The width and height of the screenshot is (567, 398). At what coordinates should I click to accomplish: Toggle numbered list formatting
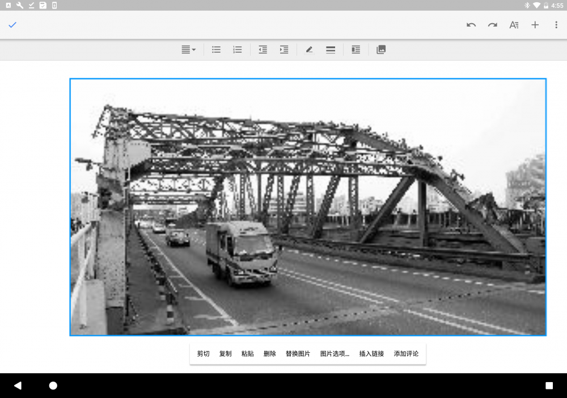click(x=238, y=50)
